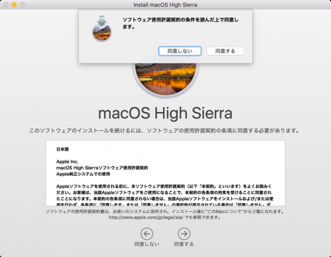
Task: Click the 日本語 heading in the license text
Action: point(63,149)
